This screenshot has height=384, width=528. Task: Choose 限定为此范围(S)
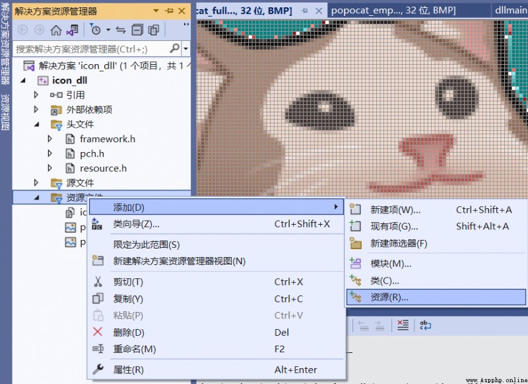tap(216, 245)
